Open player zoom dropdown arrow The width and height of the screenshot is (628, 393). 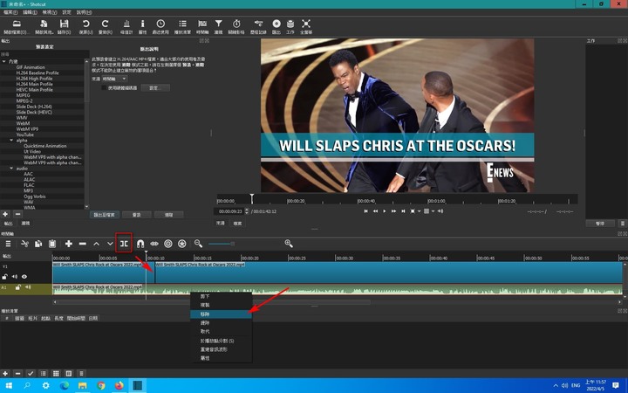click(x=419, y=211)
